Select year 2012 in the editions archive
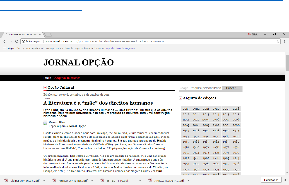289x185 pixels. click(x=236, y=114)
